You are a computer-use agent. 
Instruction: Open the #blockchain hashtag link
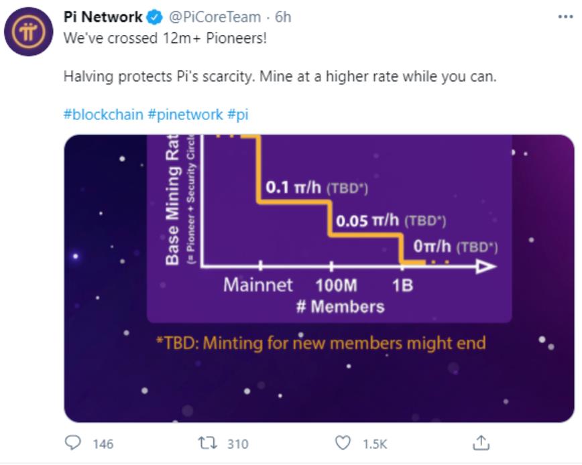pyautogui.click(x=103, y=114)
